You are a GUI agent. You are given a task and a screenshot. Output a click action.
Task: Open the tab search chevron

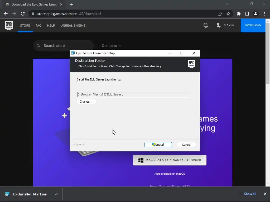[228, 4]
